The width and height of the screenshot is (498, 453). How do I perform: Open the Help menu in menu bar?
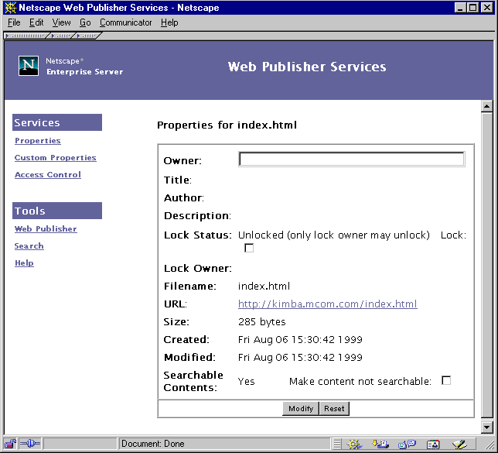point(169,22)
